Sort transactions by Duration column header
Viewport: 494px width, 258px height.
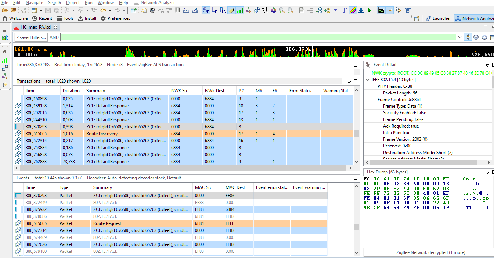(x=71, y=91)
